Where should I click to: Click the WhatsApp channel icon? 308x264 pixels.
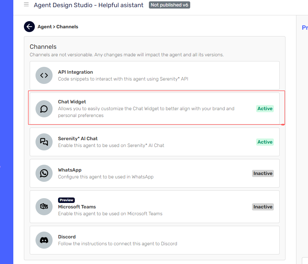point(44,173)
